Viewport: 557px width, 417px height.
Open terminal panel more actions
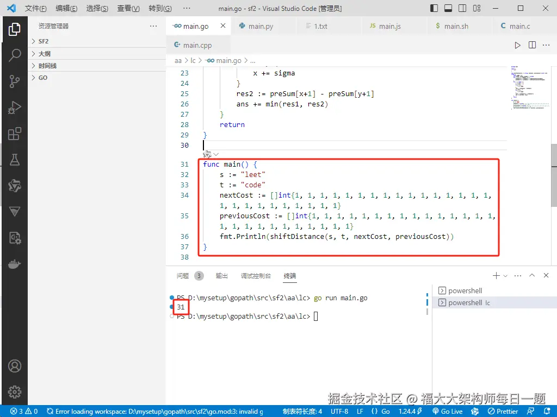(518, 275)
